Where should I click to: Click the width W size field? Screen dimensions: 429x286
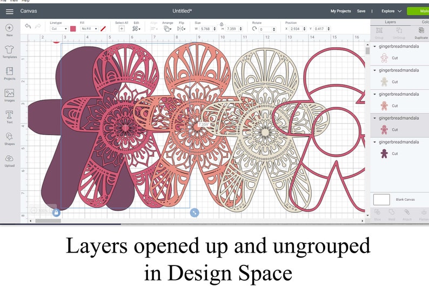(205, 29)
